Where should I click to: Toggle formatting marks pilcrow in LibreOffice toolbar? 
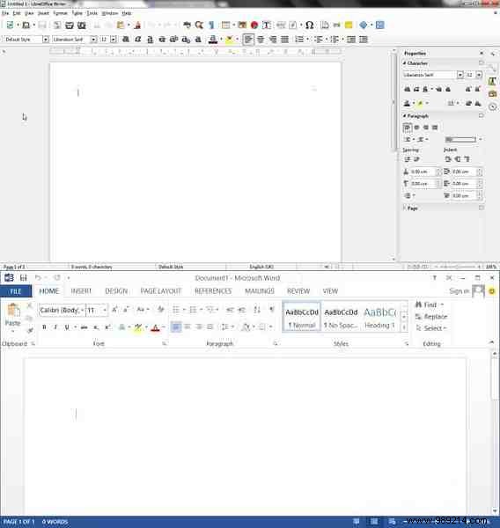pyautogui.click(x=211, y=26)
